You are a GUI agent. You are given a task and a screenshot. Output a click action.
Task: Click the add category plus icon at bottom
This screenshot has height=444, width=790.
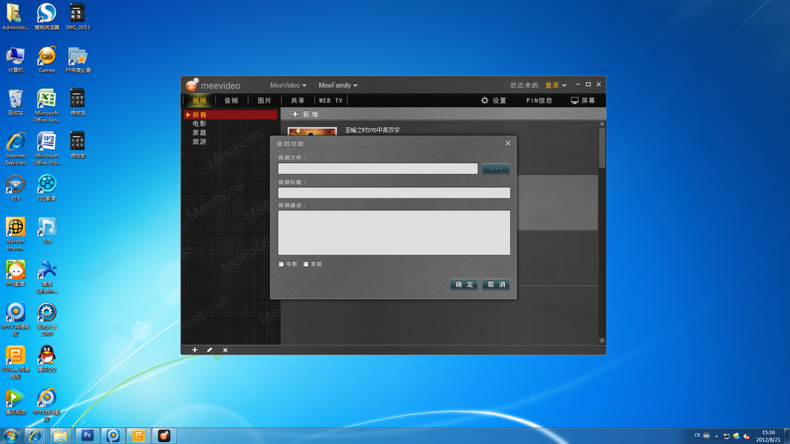click(x=195, y=350)
